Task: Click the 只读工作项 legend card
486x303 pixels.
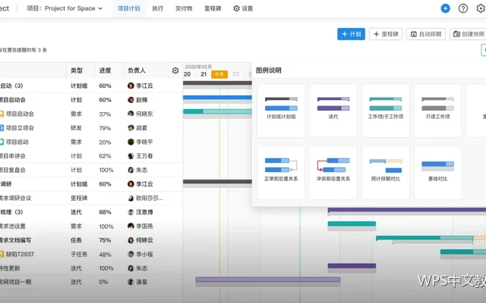Action: pyautogui.click(x=437, y=111)
